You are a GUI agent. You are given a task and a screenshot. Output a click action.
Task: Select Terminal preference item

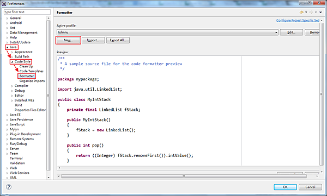click(16, 159)
